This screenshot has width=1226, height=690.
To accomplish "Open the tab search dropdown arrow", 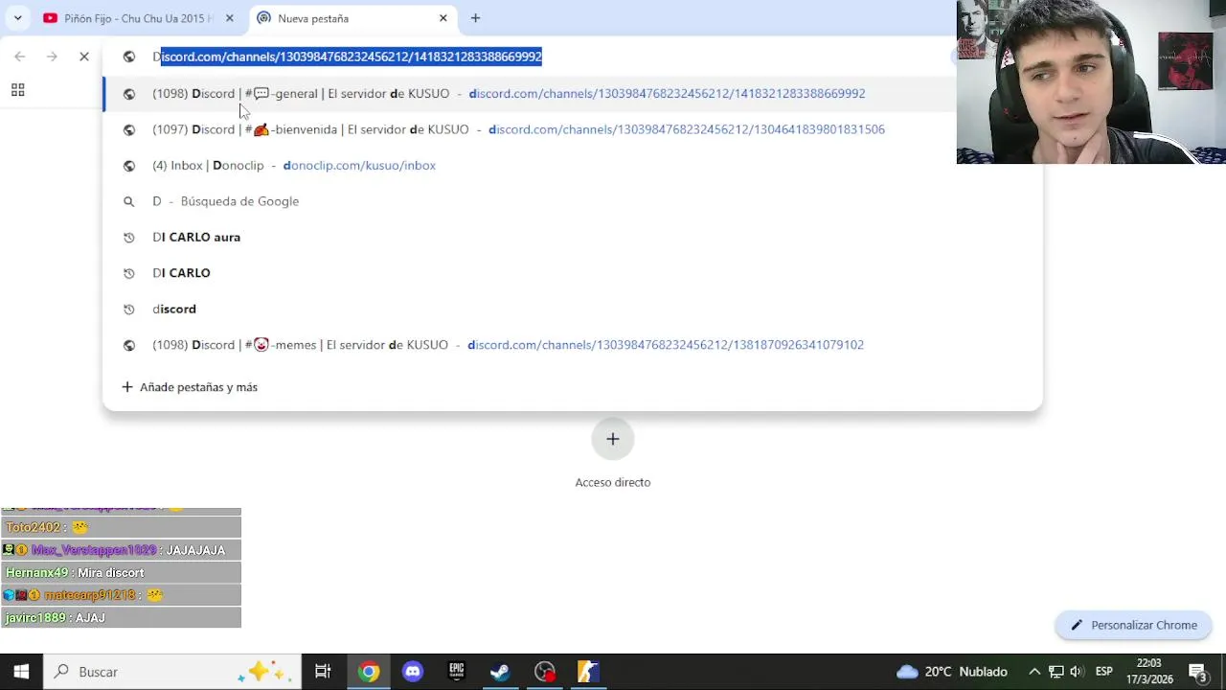I will [x=17, y=18].
